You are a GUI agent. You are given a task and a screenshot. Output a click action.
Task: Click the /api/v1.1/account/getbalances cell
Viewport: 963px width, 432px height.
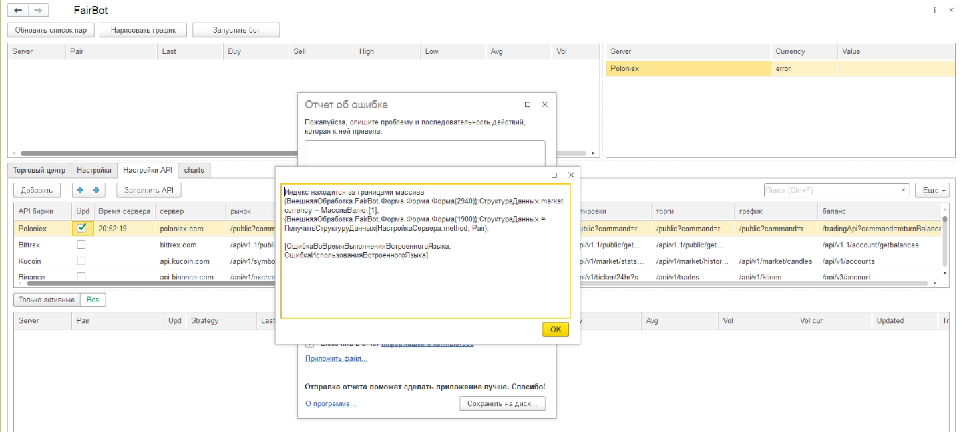coord(880,245)
